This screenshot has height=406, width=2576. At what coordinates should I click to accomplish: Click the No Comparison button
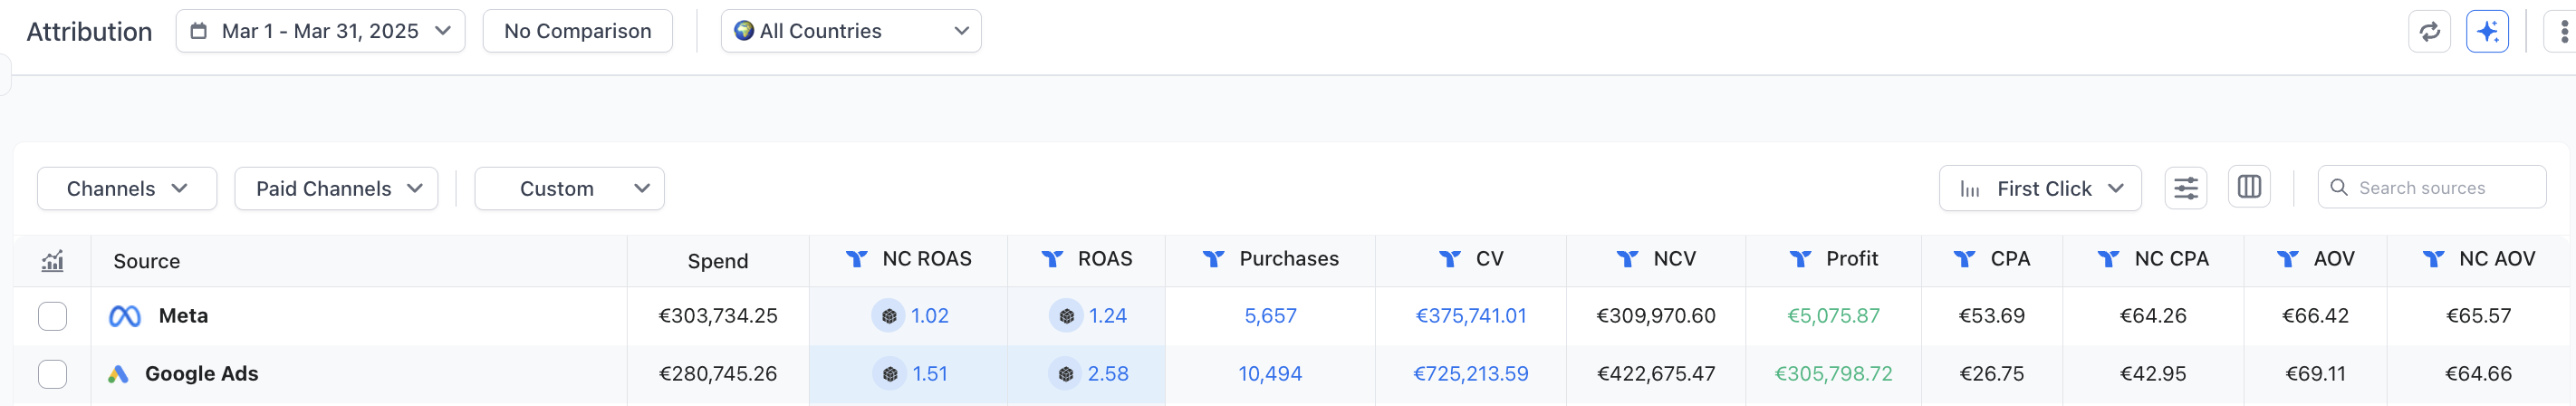click(x=577, y=31)
